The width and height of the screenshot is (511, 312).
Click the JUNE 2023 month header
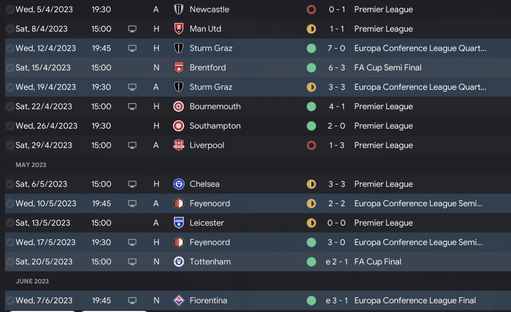click(x=32, y=281)
